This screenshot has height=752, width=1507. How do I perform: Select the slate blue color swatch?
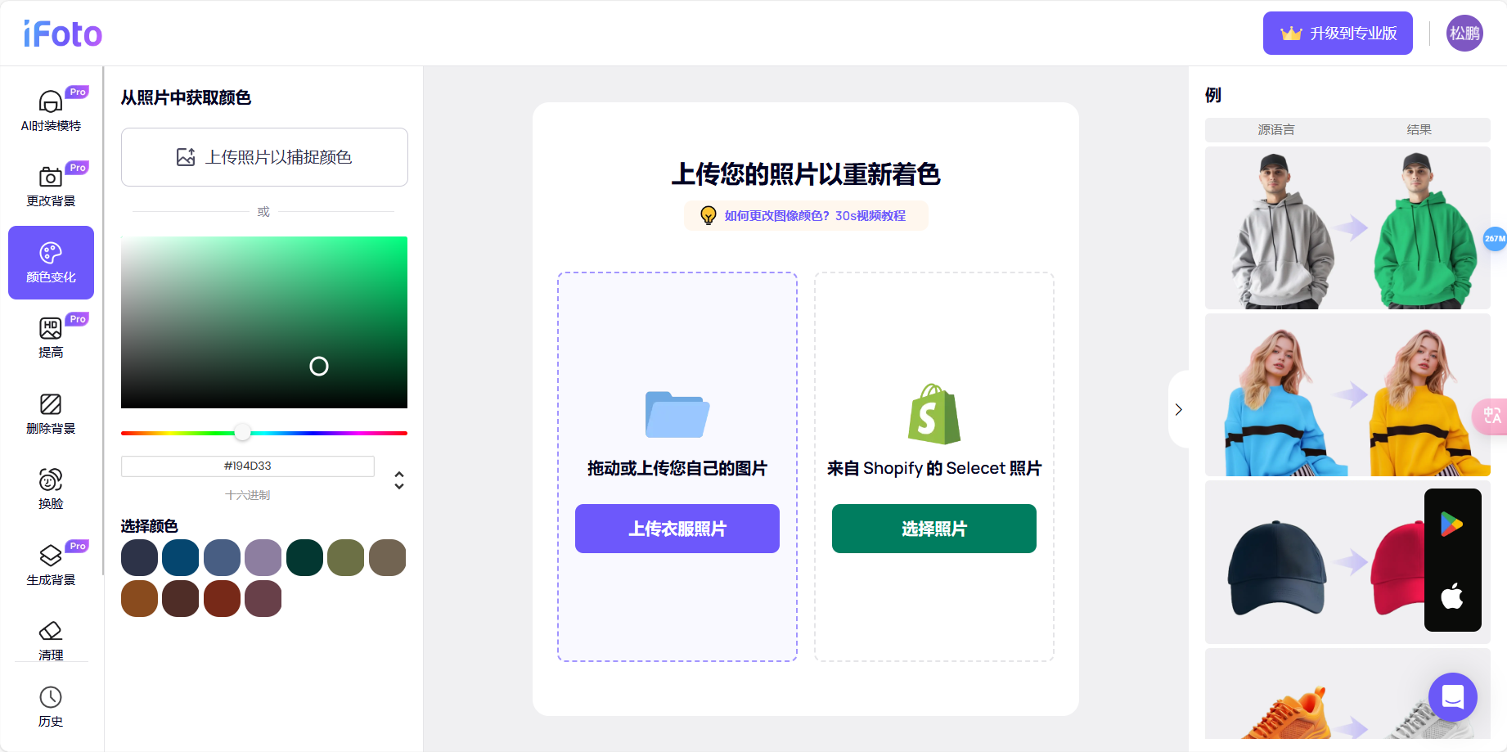pyautogui.click(x=223, y=557)
